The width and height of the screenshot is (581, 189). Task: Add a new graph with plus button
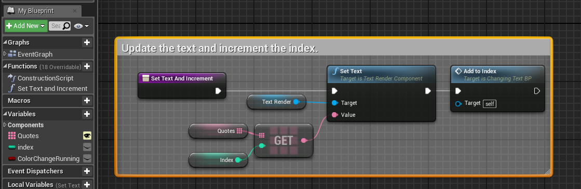(87, 43)
